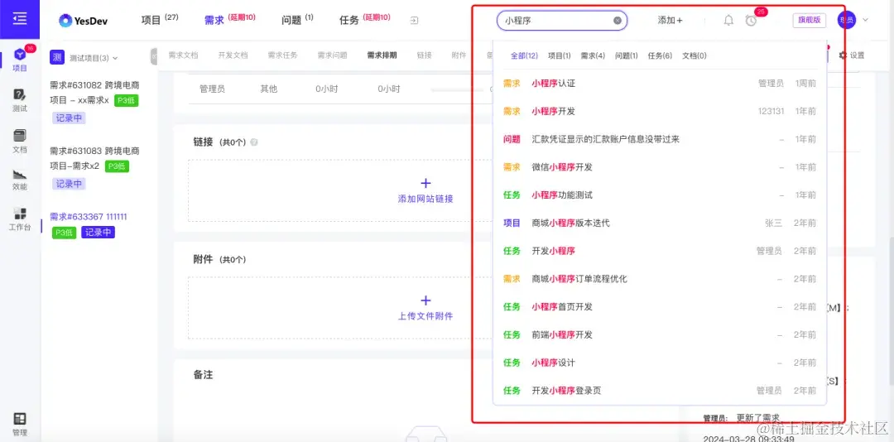Click the 其他 cell in 管理员 row

(268, 89)
